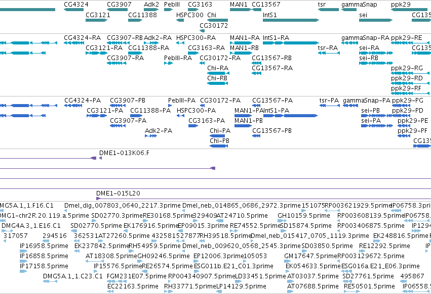Click the IntS1 gene label
The width and height of the screenshot is (431, 294).
coord(269,15)
